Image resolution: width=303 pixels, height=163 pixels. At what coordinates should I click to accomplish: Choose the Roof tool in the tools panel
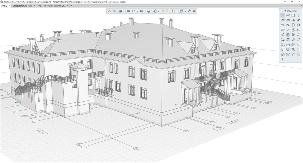pos(293,20)
